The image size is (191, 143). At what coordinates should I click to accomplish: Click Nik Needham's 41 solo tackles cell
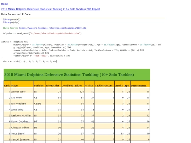(53, 102)
